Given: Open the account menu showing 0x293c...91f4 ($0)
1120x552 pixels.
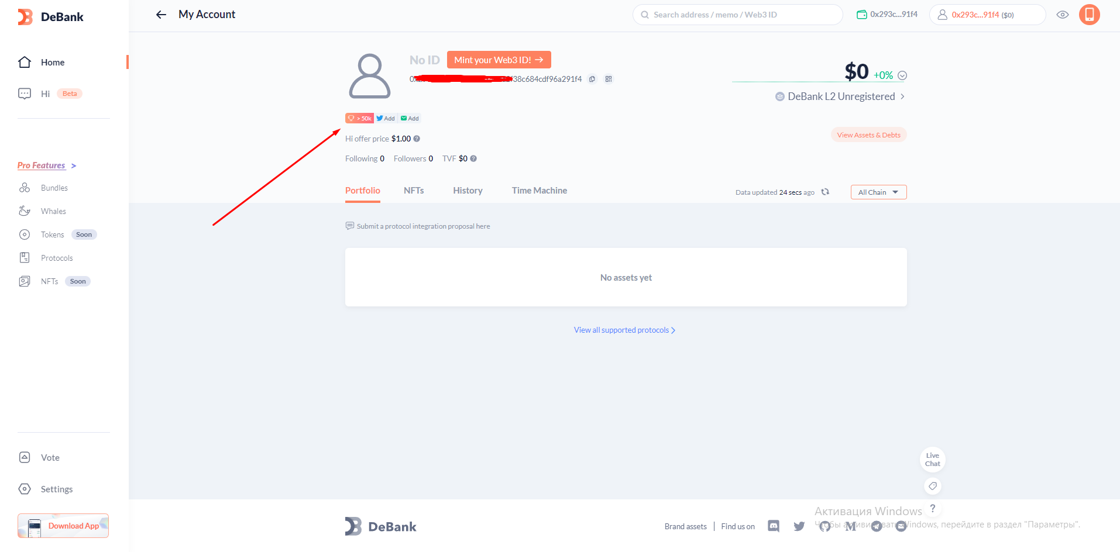Looking at the screenshot, I should tap(987, 15).
